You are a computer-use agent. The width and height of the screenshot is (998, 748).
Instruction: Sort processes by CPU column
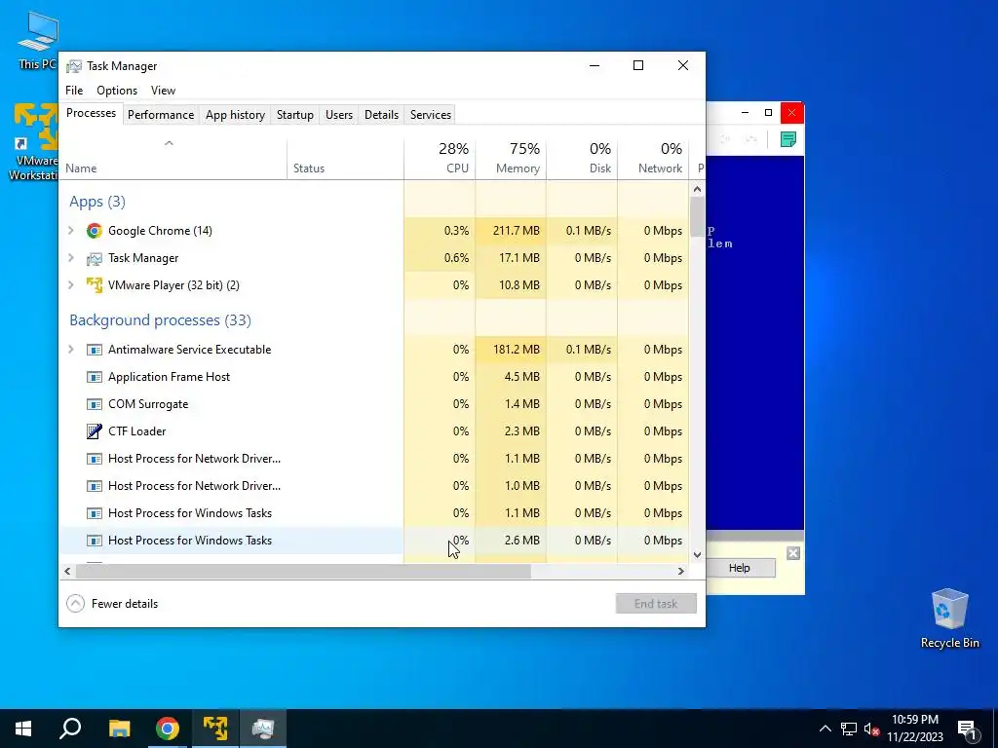click(x=440, y=159)
